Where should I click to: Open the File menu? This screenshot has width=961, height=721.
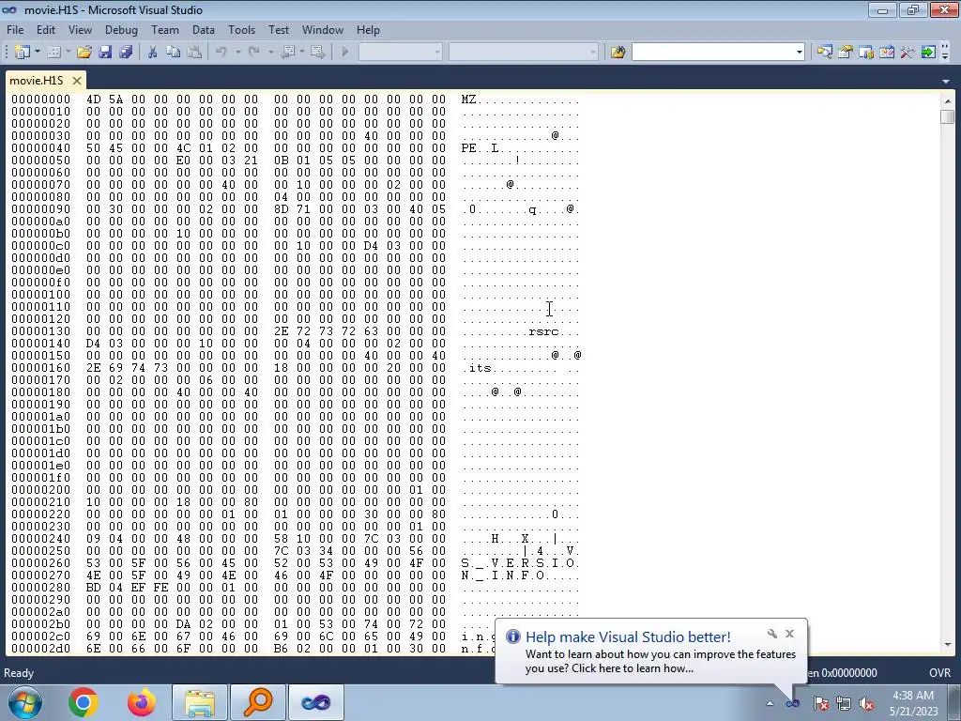(15, 29)
